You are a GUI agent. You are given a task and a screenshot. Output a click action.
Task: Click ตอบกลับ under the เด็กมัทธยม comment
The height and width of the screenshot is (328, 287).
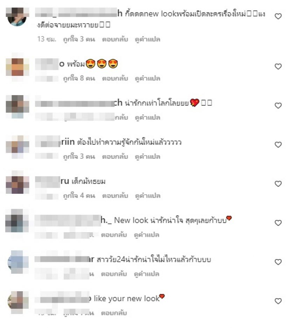(x=115, y=196)
